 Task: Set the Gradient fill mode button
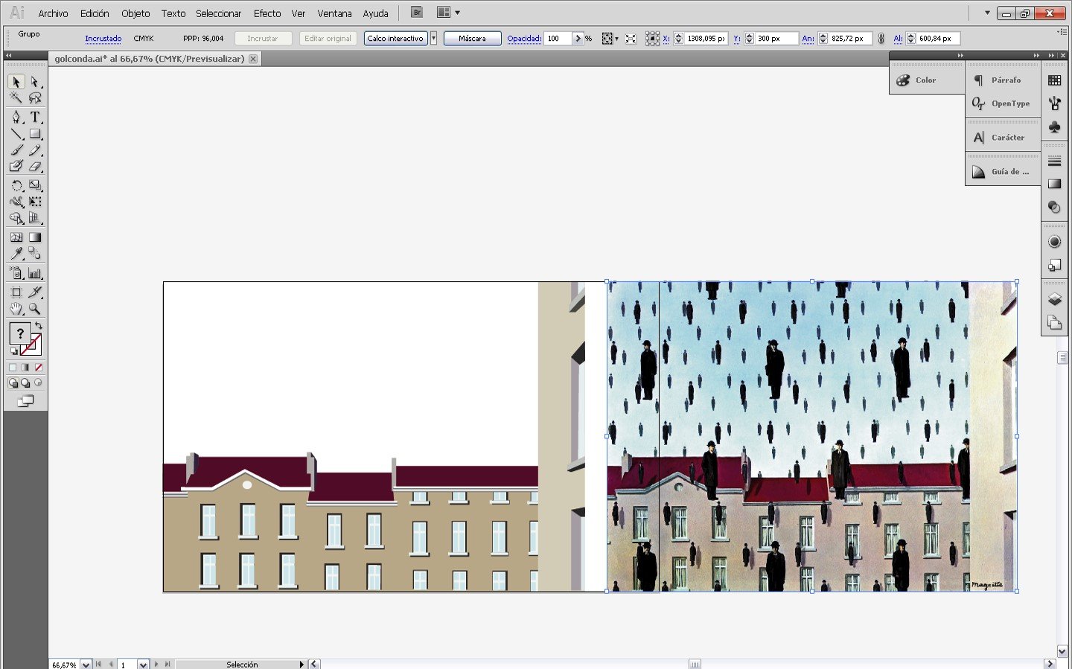(x=25, y=368)
